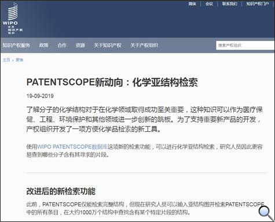
Task: Open 知识产权门户 in top bar
Action: pyautogui.click(x=258, y=3)
